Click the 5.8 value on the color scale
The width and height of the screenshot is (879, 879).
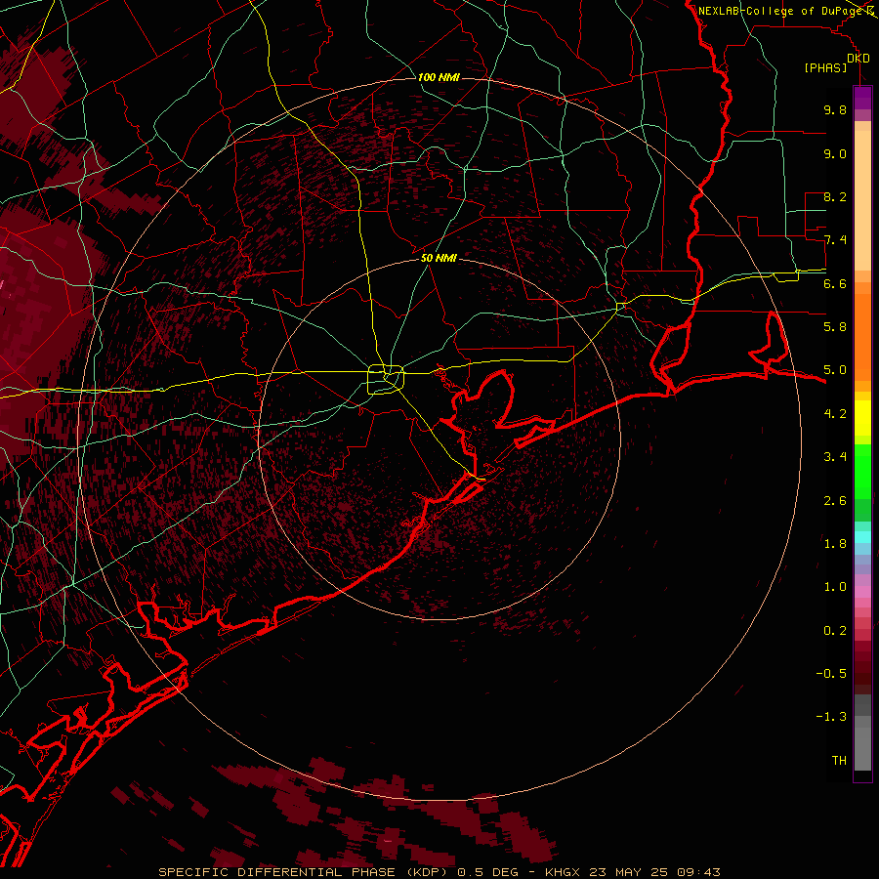pyautogui.click(x=835, y=327)
